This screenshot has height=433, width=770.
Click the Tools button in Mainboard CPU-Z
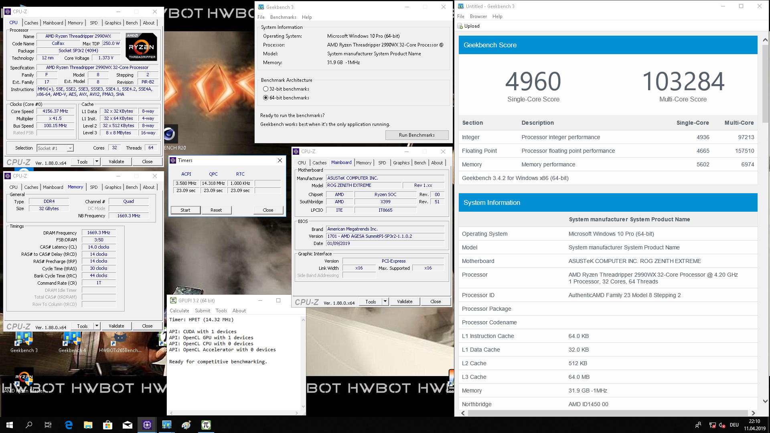pyautogui.click(x=371, y=301)
